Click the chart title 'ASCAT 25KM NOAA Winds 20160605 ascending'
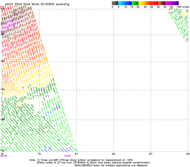This screenshot has width=190, height=167. (x=37, y=4)
